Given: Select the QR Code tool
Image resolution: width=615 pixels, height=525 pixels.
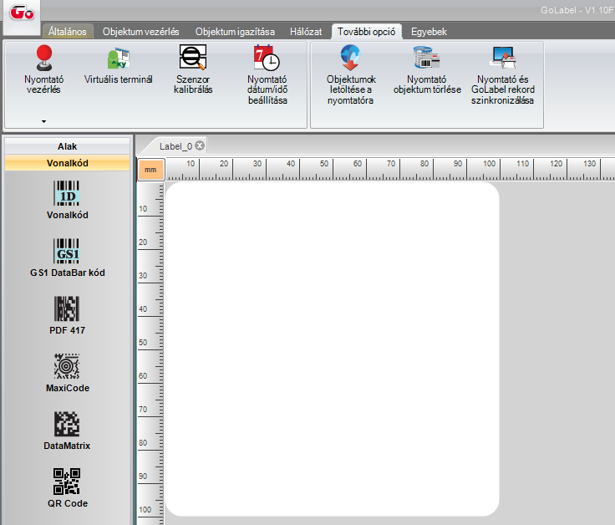Looking at the screenshot, I should click(x=67, y=488).
